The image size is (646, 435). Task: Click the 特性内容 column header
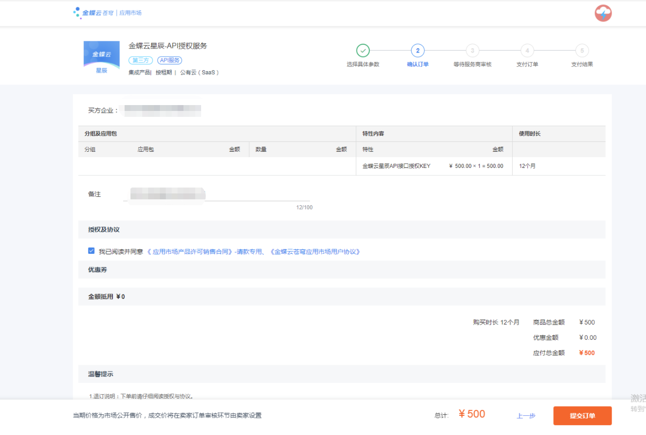373,134
